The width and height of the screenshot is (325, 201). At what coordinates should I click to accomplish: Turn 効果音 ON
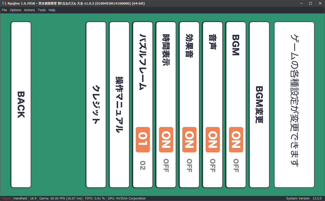pos(189,140)
